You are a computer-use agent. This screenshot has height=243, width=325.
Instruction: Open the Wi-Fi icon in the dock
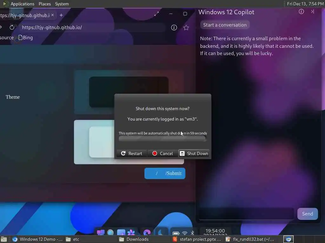click(x=185, y=233)
